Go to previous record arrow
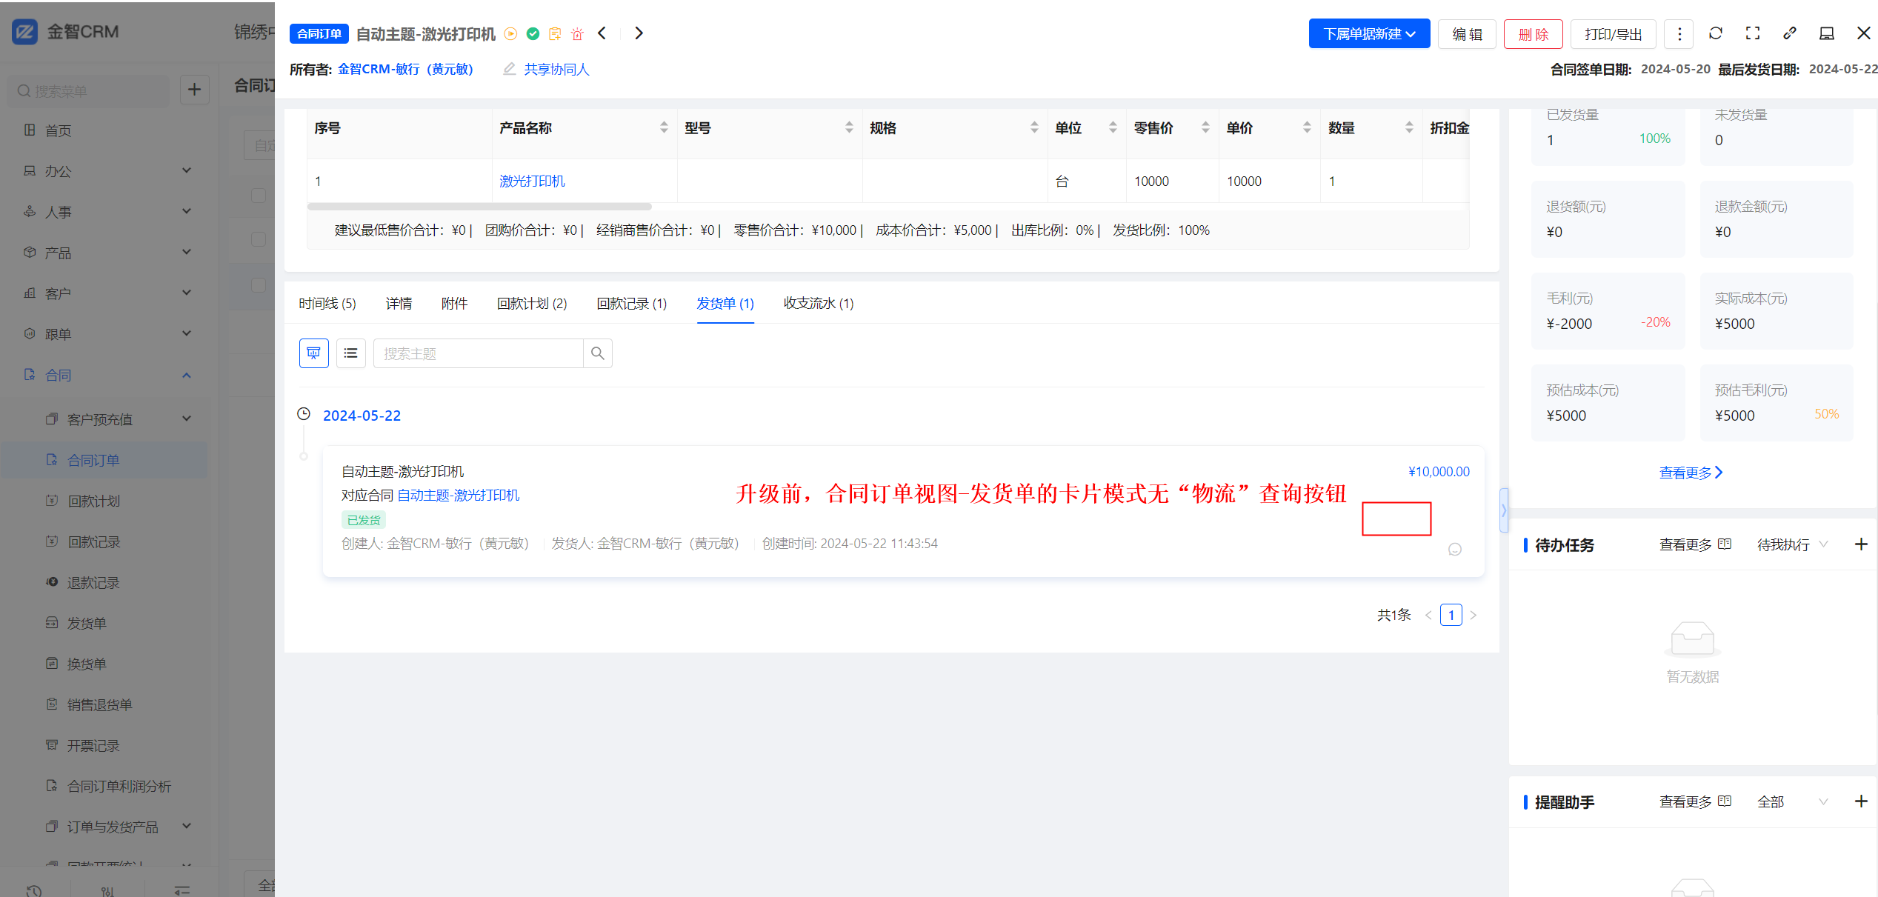Viewport: 1878px width, 897px height. click(x=602, y=33)
